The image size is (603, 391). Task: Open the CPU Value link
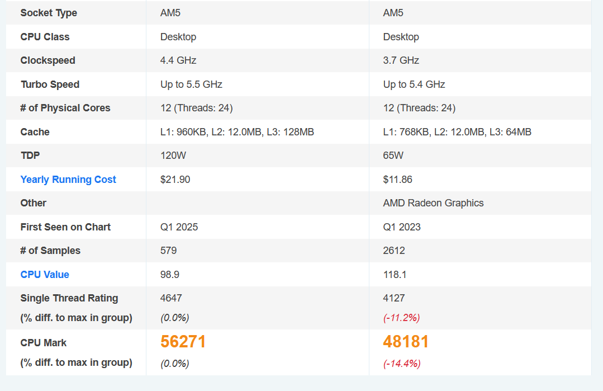tap(45, 275)
